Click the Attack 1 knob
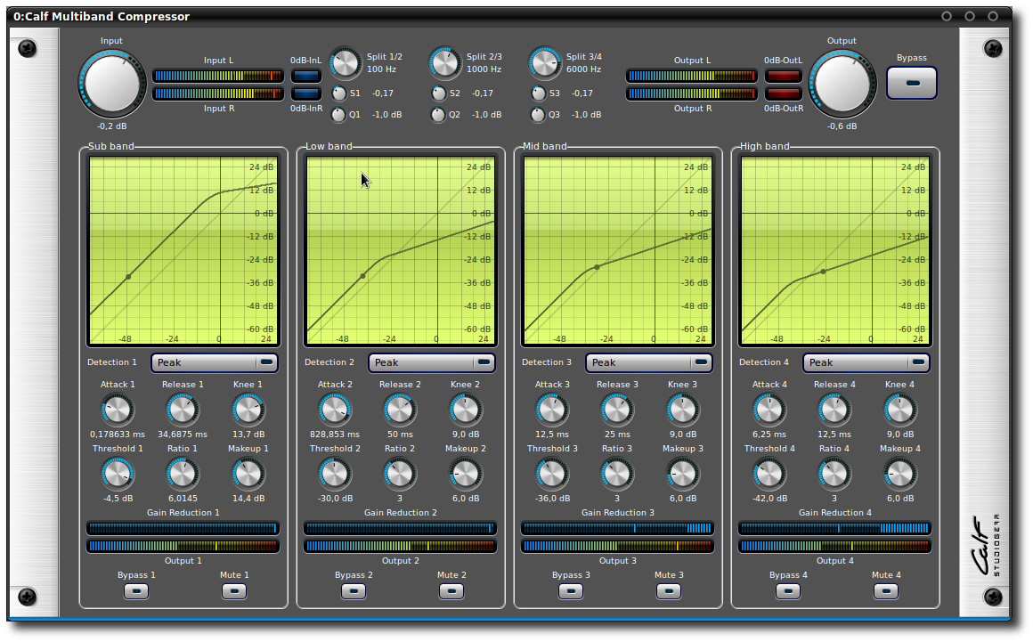 117,410
